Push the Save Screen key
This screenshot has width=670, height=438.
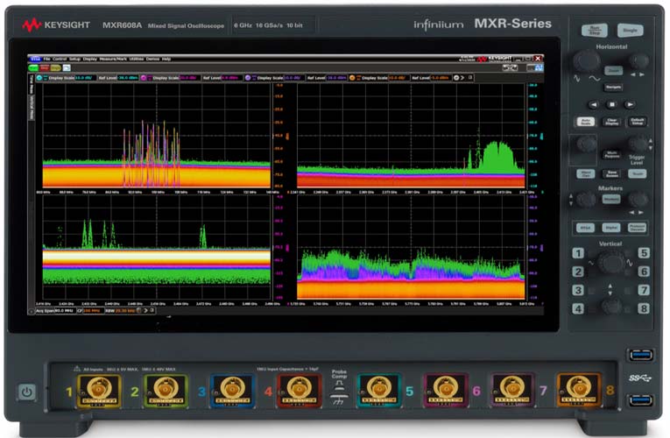[611, 173]
